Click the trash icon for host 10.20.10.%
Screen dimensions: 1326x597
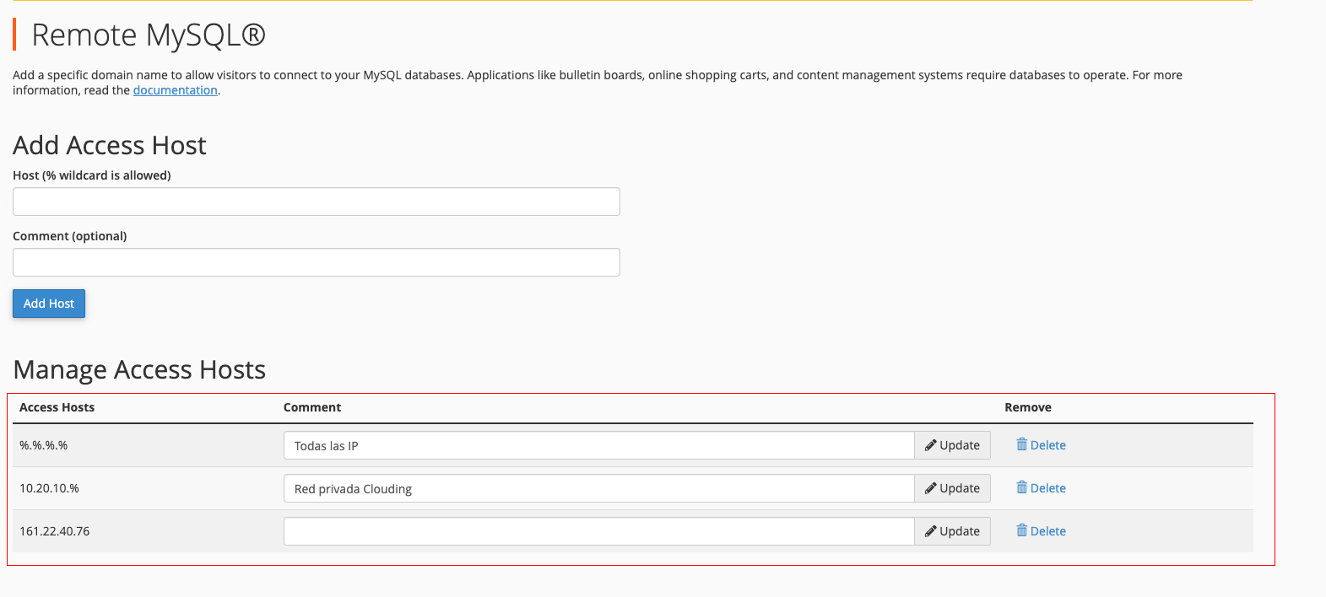[1021, 487]
